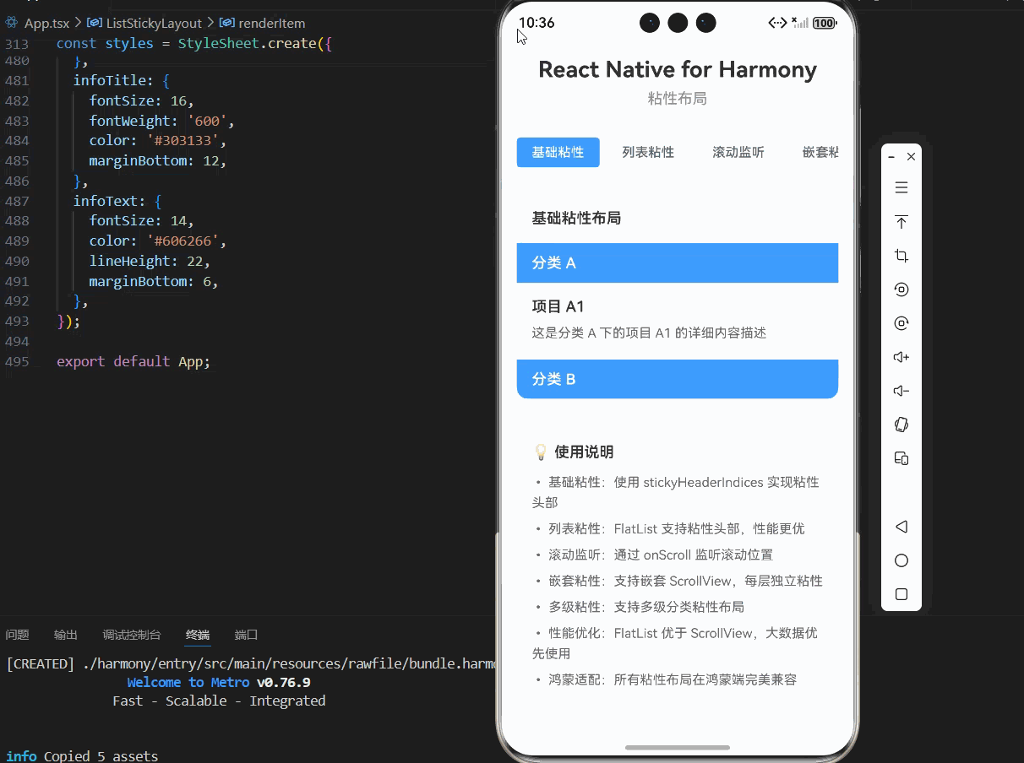
Task: Click fontWeight '600' in code
Action: [x=162, y=121]
